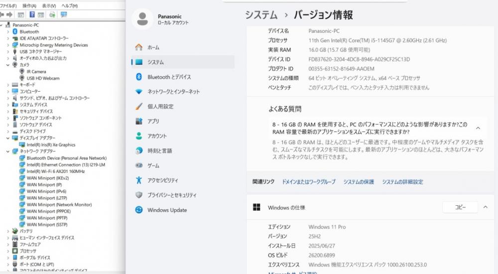Open プライバシーとセキュリティ in the Settings sidebar
The width and height of the screenshot is (498, 274).
coord(183,195)
